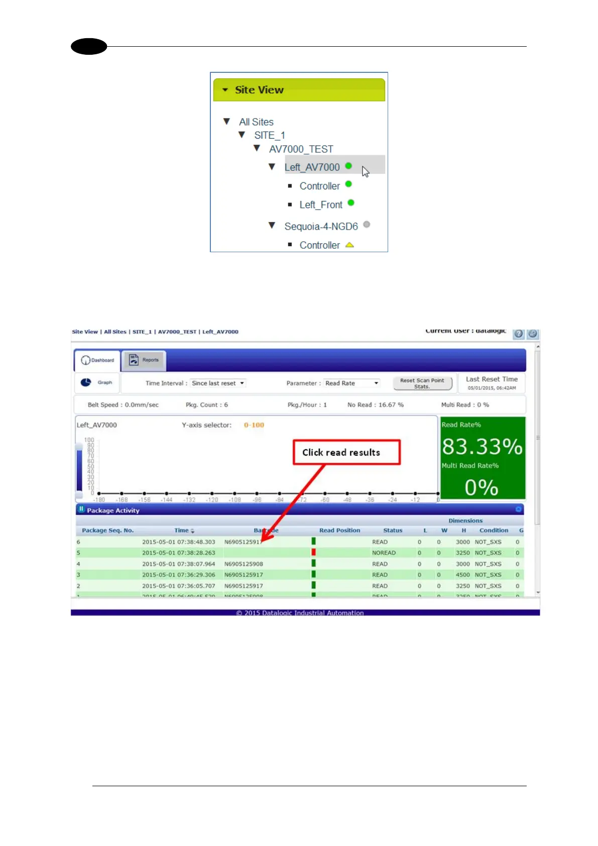Collapse the Sequoia-4-NGD6 tree arrow
598x846 pixels.
point(272,226)
